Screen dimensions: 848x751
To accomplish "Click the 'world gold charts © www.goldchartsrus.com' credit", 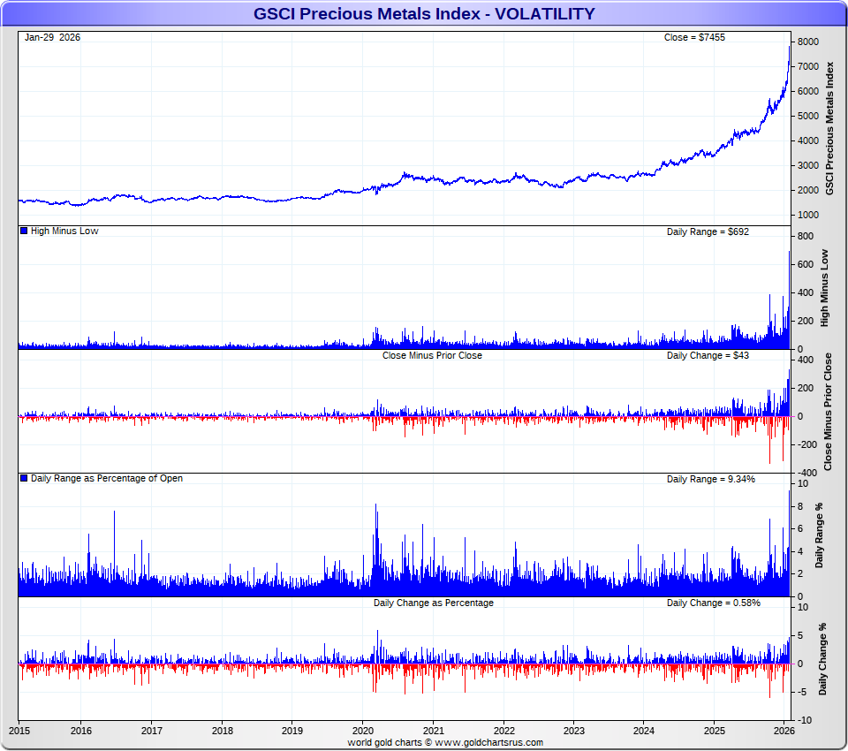I will click(x=445, y=742).
